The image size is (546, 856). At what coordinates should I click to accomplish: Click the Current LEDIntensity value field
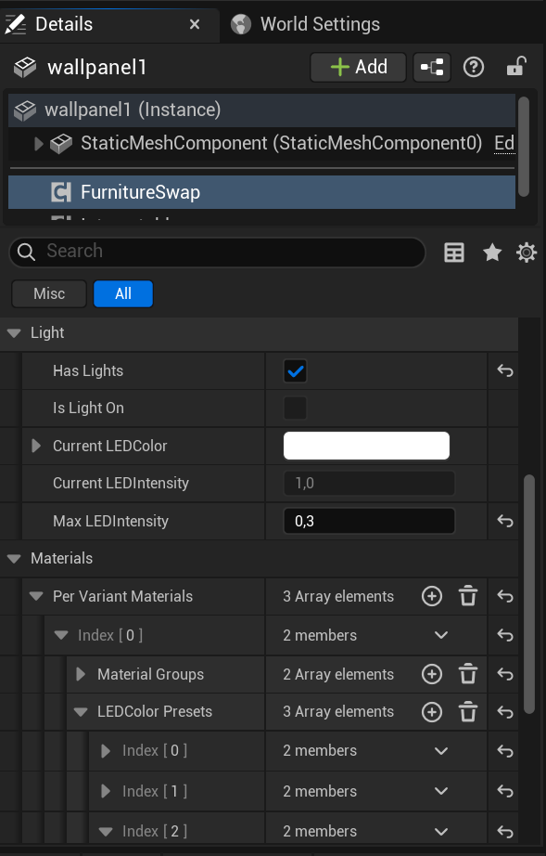tap(369, 483)
